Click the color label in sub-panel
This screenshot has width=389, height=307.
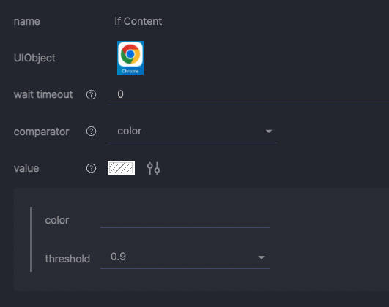pos(57,220)
